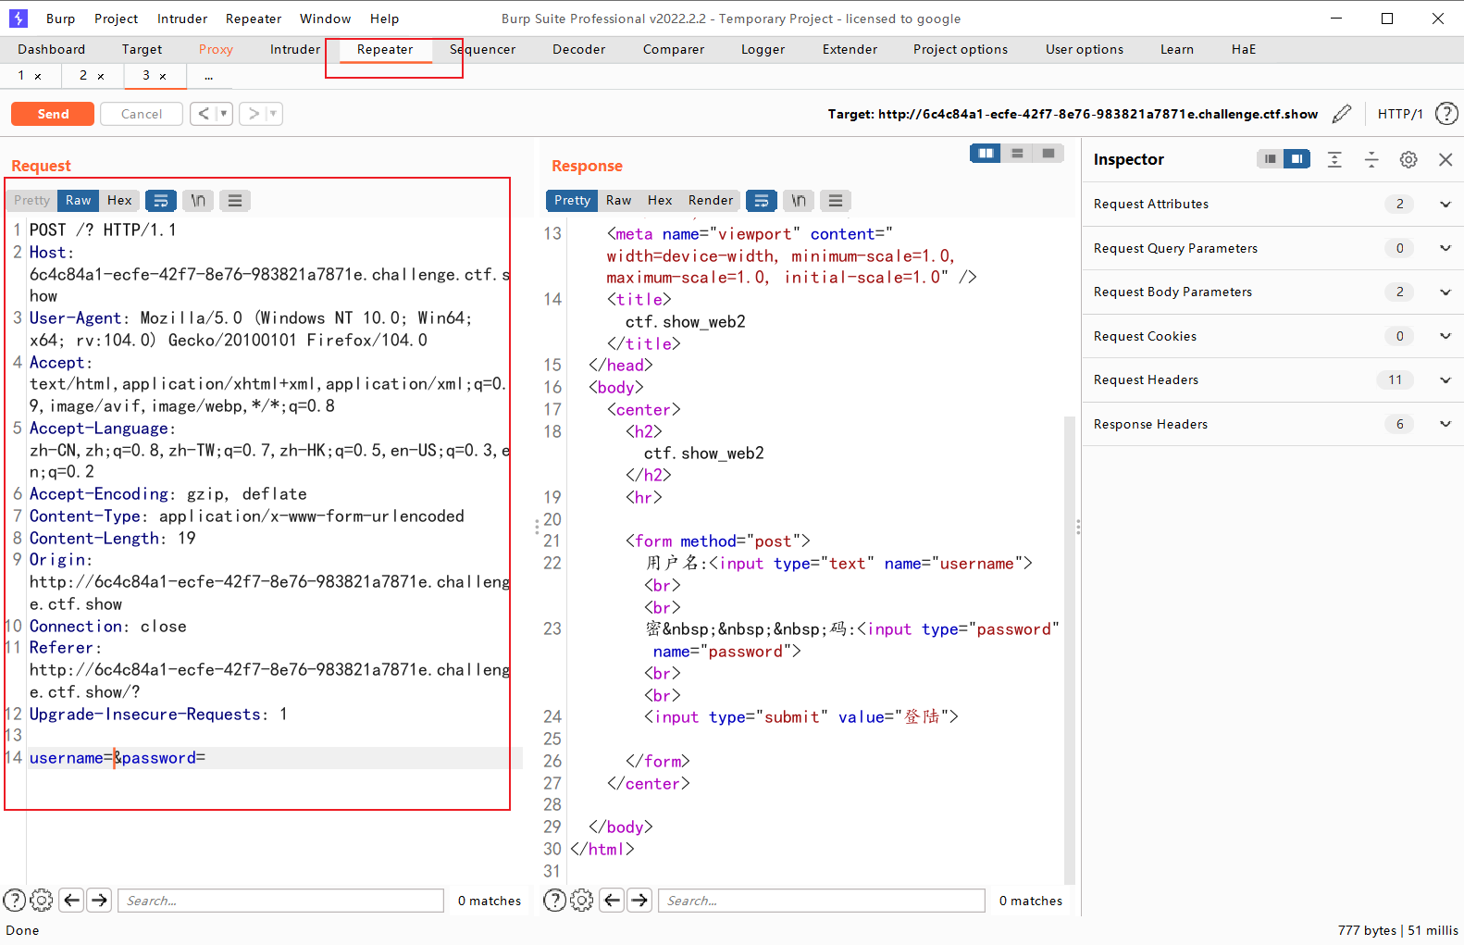Open the Response viewer hamburger menu

tap(836, 200)
